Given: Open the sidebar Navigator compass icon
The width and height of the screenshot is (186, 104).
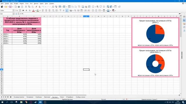Looking at the screenshot, I should pyautogui.click(x=184, y=27).
